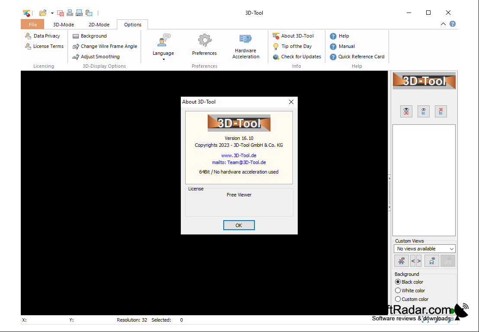This screenshot has width=479, height=332.
Task: Switch to the 3D-Mode tab
Action: 64,24
